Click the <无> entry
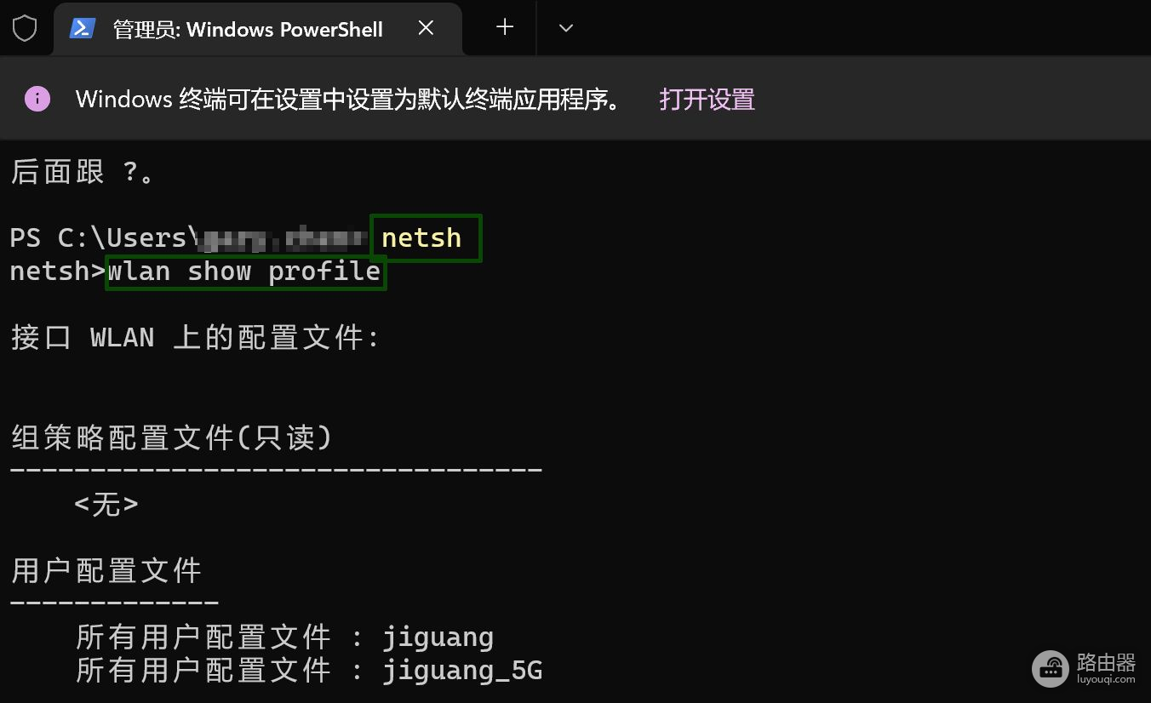This screenshot has width=1151, height=703. (106, 505)
